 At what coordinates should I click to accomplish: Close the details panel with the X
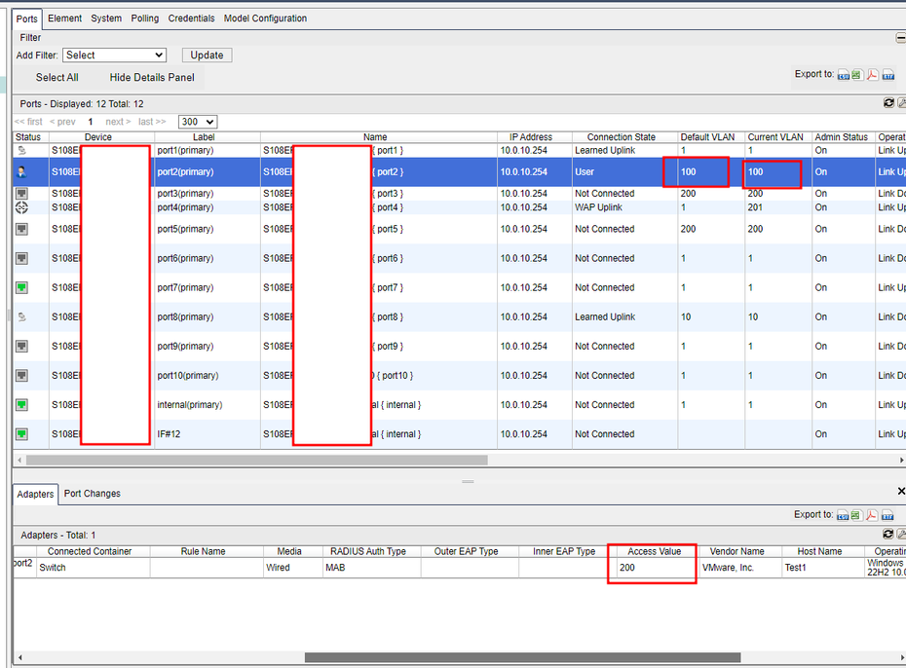click(x=900, y=492)
